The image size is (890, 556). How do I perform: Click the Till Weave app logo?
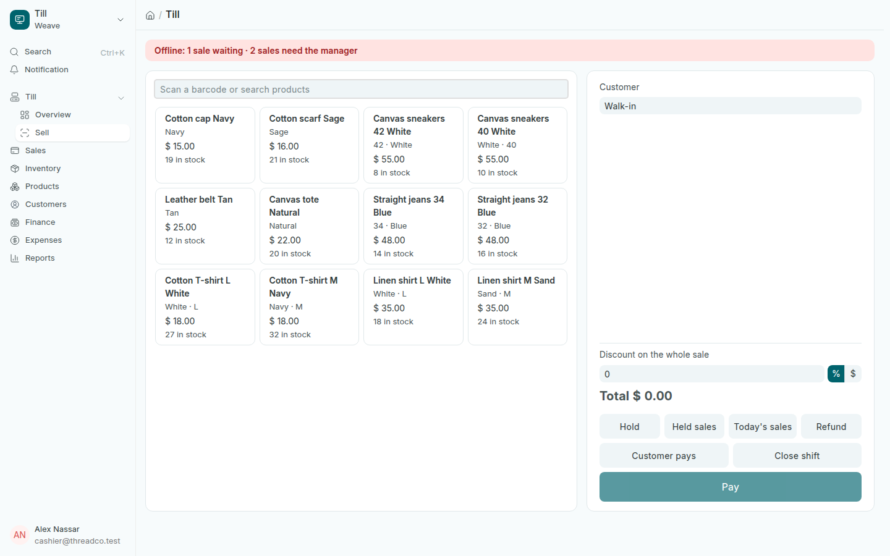tap(20, 20)
